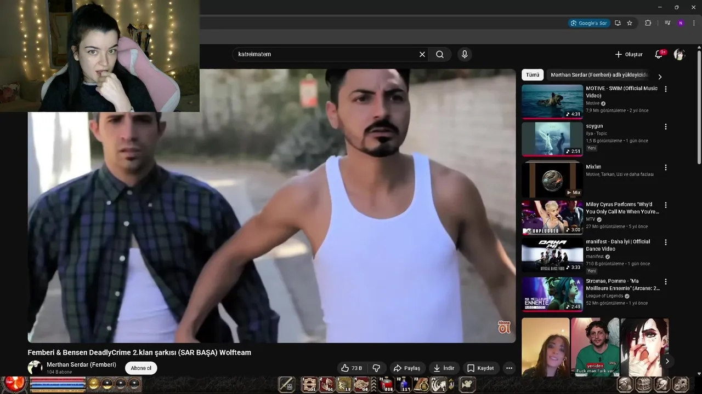Use the F2 blue potion slot
702x394 pixels.
tap(404, 385)
